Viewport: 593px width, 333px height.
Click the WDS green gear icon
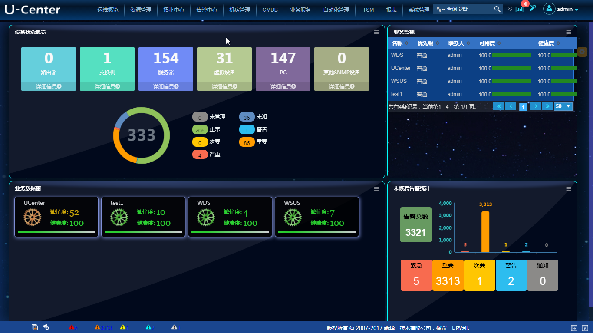pos(205,218)
